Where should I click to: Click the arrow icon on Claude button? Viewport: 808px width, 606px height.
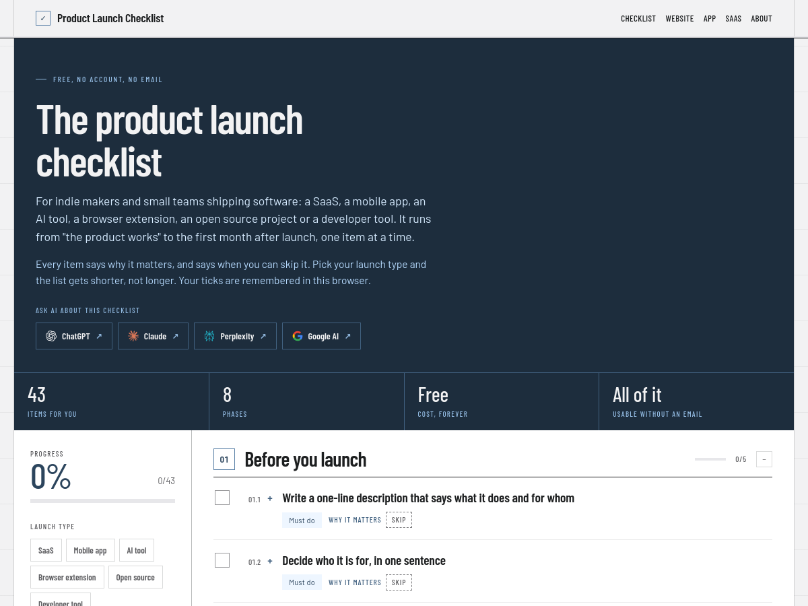pyautogui.click(x=175, y=336)
